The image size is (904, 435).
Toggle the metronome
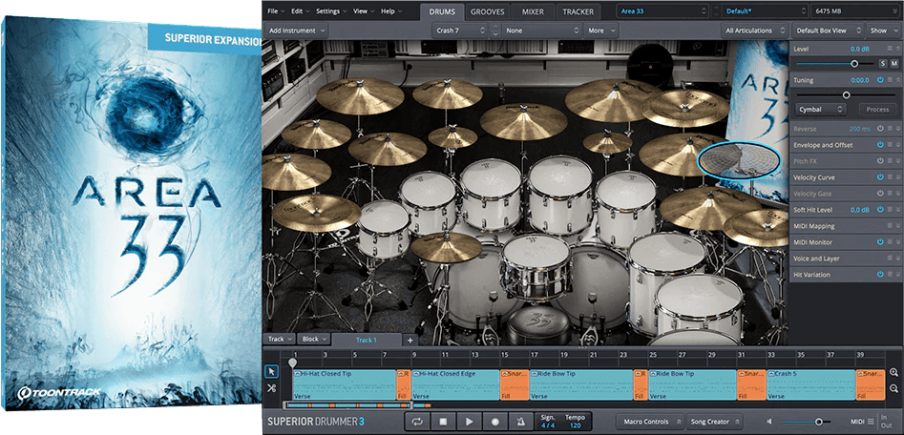[521, 422]
